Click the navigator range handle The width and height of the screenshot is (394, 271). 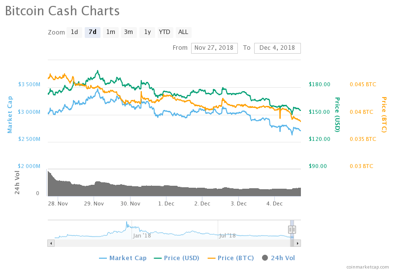click(x=292, y=229)
